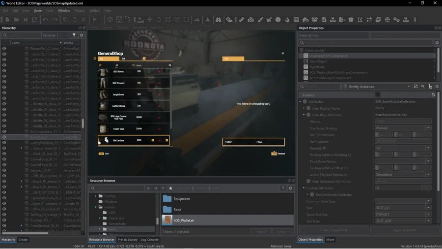Collapse Item Phys Attributes group
Screen dimensions: 442x249
pyautogui.click(x=304, y=115)
